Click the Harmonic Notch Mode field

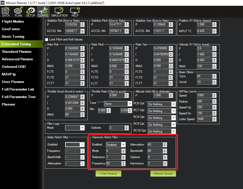(114, 151)
